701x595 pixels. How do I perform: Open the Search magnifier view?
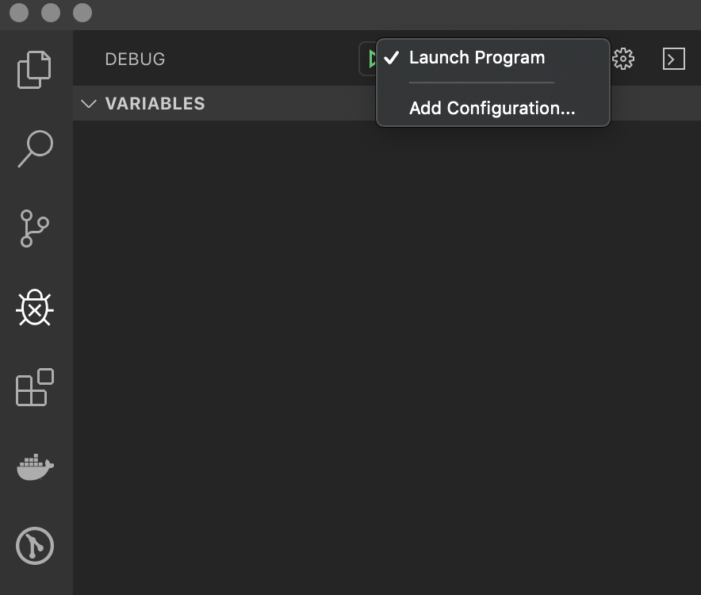pyautogui.click(x=35, y=148)
